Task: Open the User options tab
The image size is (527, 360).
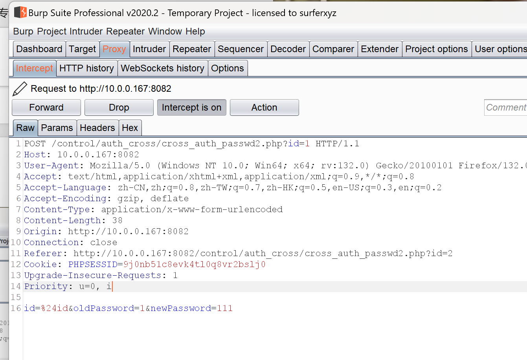Action: (500, 49)
